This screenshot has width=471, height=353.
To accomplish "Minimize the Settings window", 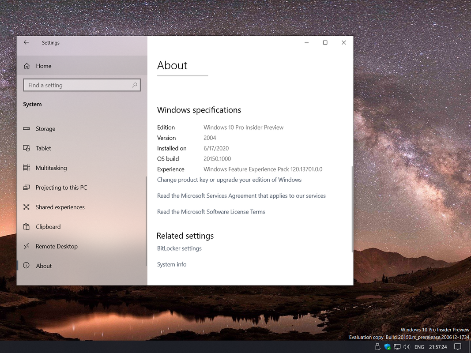I will pyautogui.click(x=306, y=43).
